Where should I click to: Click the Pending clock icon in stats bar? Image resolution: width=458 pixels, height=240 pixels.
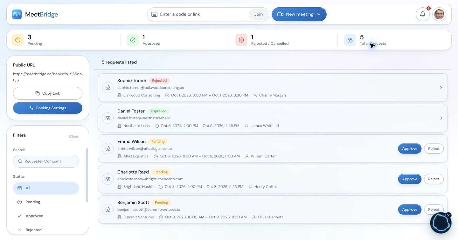point(18,40)
